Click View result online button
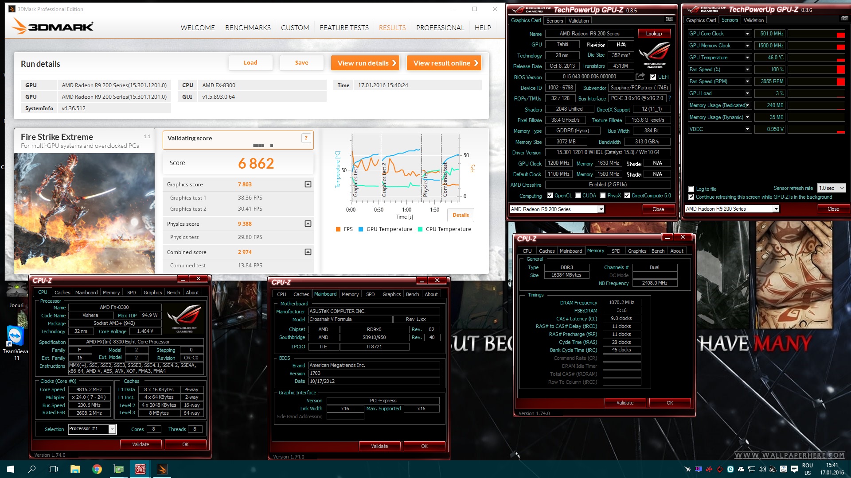 444,63
